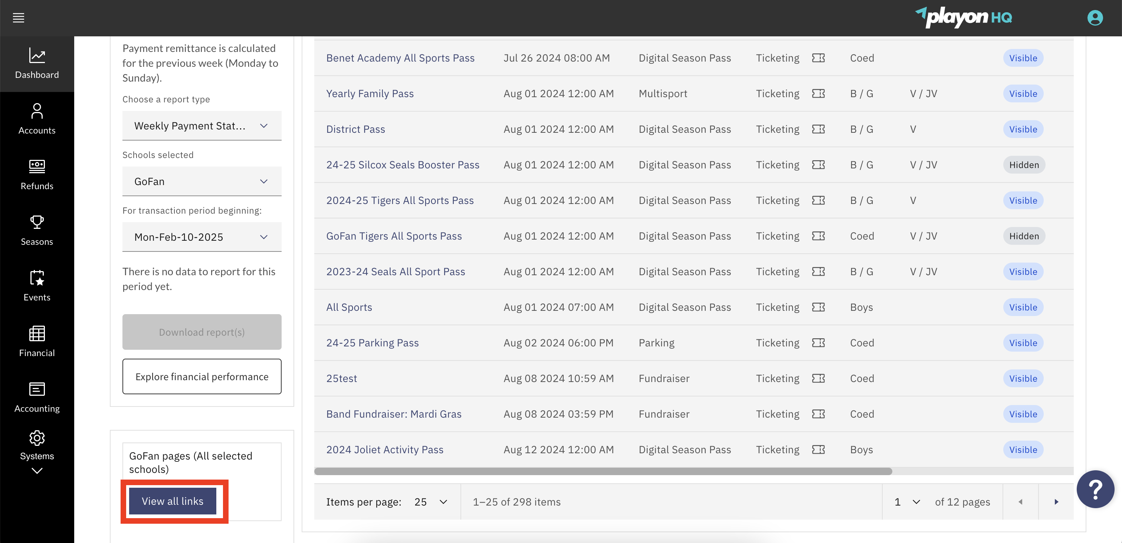Image resolution: width=1122 pixels, height=543 pixels.
Task: Open the Accounts person icon
Action: click(37, 111)
